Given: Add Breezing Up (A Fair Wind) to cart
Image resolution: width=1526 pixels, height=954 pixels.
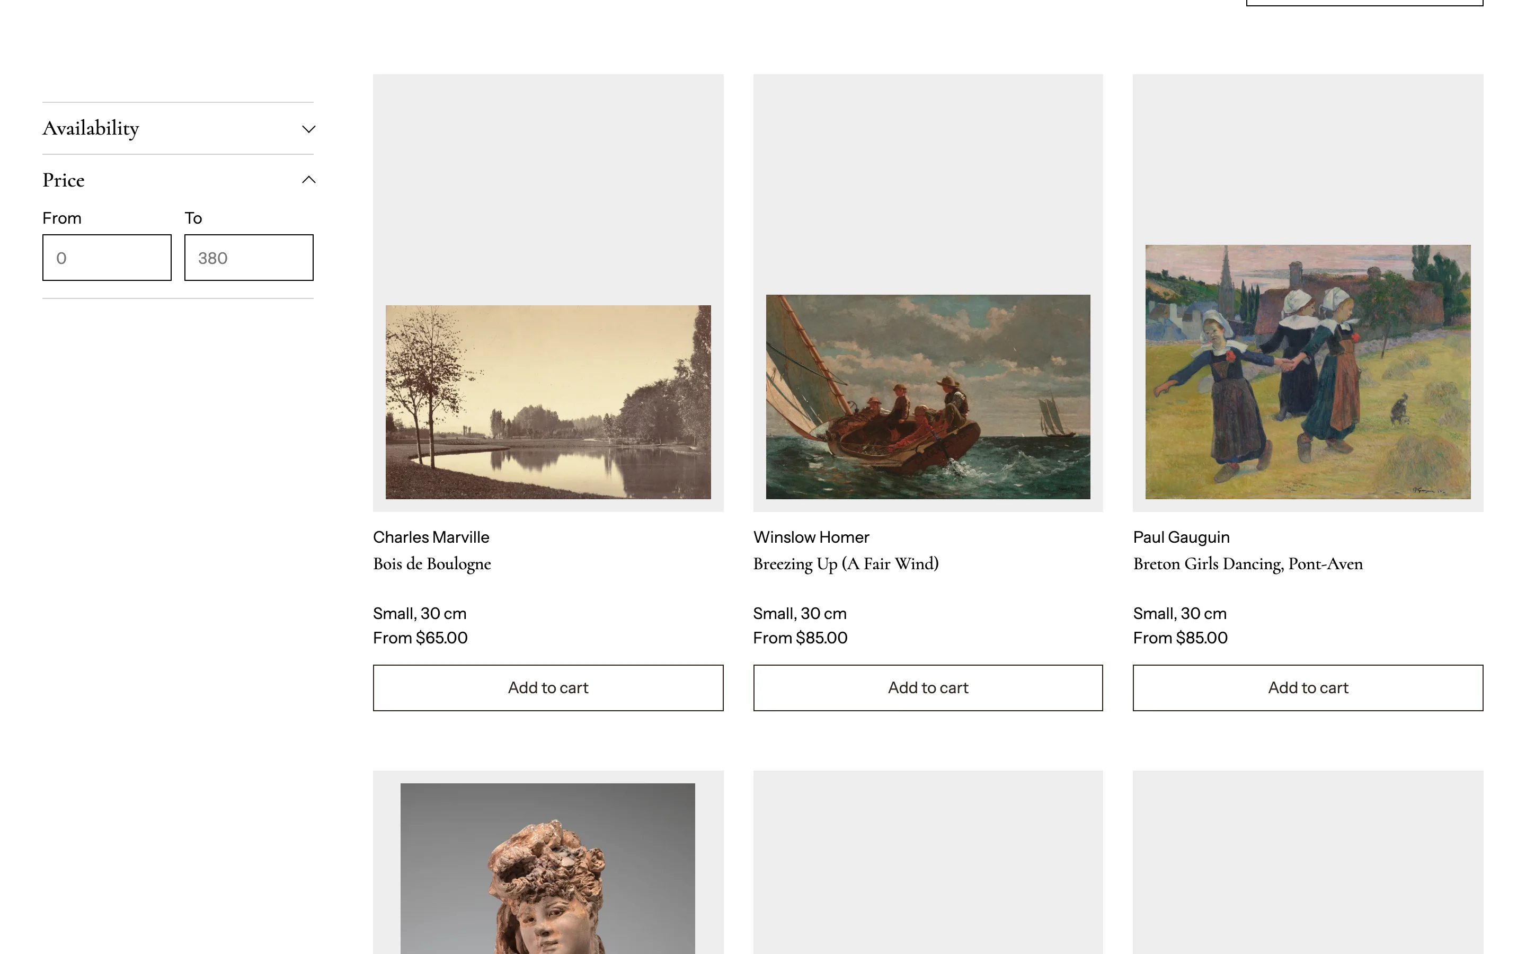Looking at the screenshot, I should coord(928,688).
